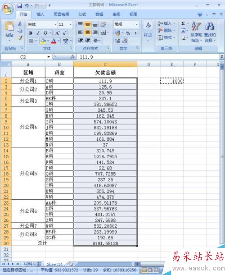Open Excel help question mark

[200, 14]
